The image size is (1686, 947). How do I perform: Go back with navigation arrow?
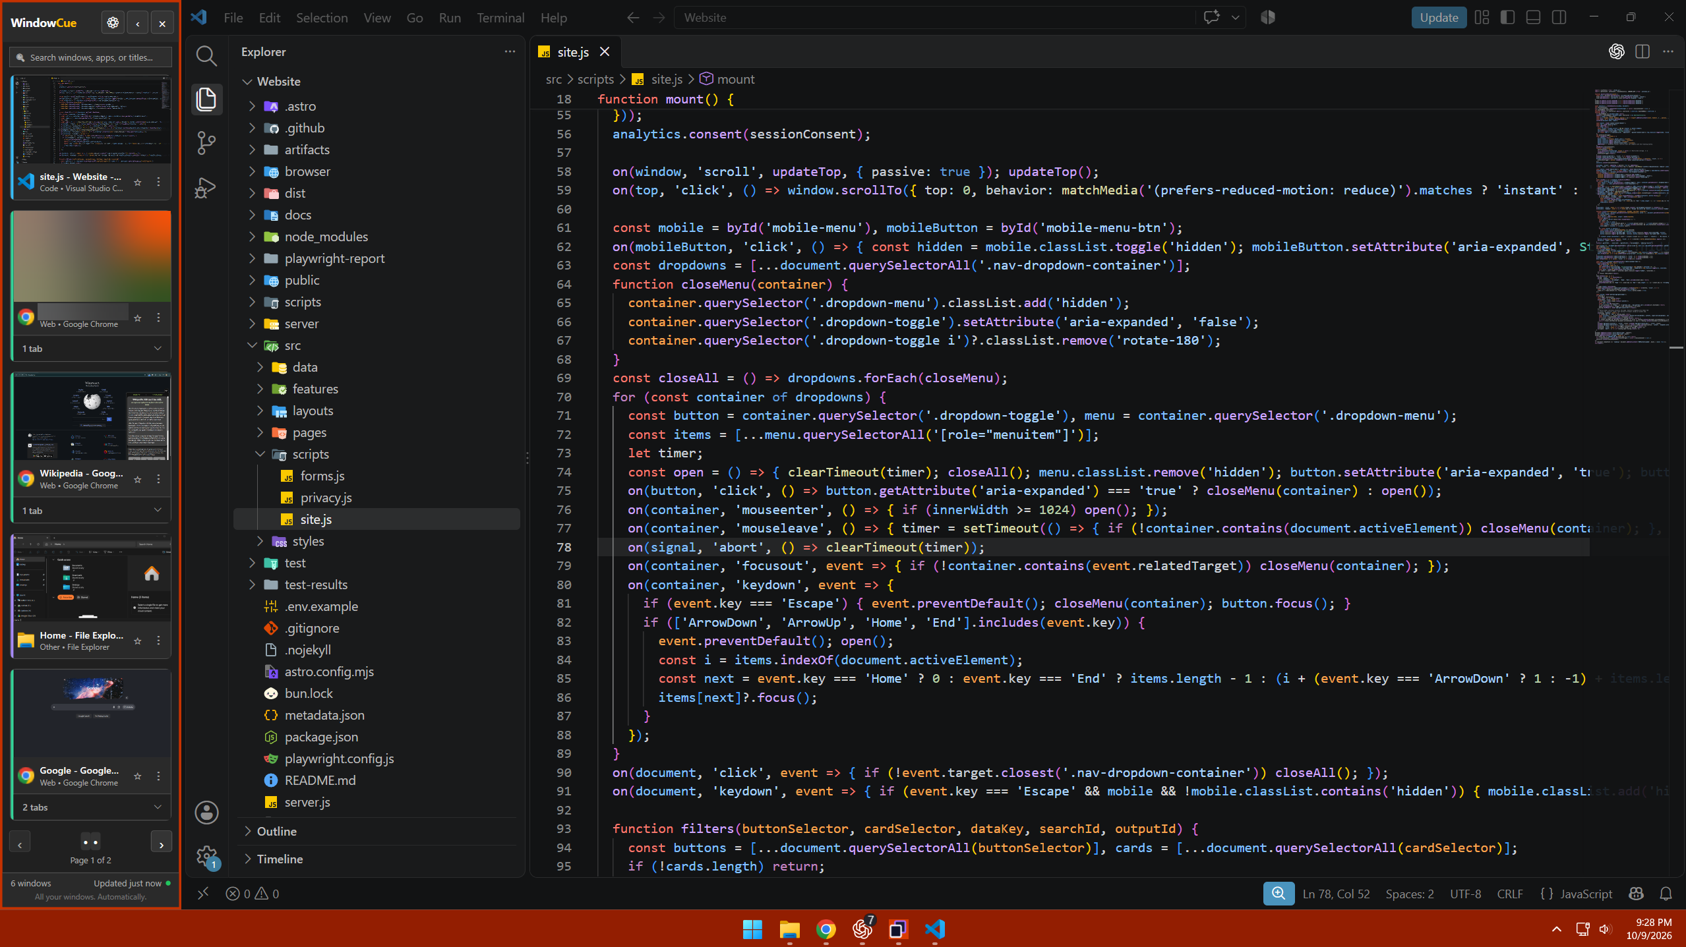click(x=633, y=18)
